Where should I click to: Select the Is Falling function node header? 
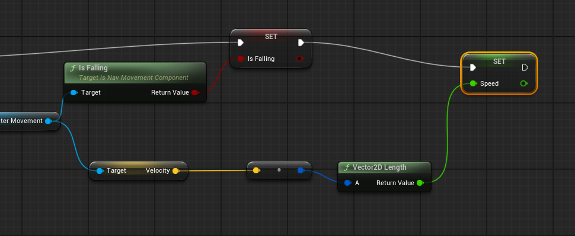[135, 72]
